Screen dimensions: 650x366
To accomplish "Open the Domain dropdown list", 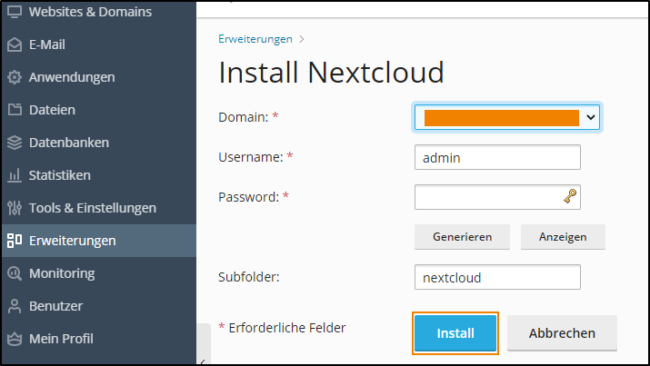I will (x=506, y=117).
